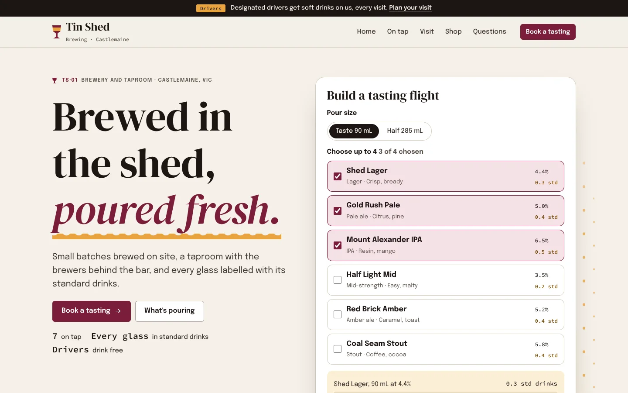Screen dimensions: 628x393
Task: Click the hero Book a tasting button
Action: (x=92, y=311)
